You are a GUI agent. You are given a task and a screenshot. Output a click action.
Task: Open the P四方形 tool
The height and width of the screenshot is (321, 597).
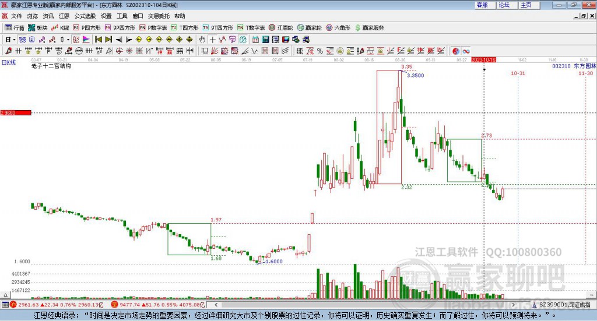pyautogui.click(x=87, y=28)
